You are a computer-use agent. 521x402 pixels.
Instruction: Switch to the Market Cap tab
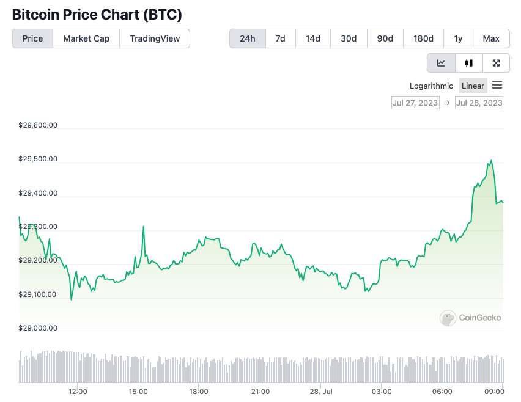point(86,38)
